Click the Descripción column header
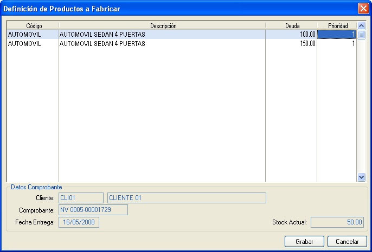This screenshot has width=372, height=252. coord(162,25)
